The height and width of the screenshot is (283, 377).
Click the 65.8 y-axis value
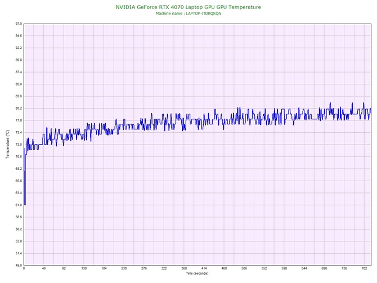point(19,181)
